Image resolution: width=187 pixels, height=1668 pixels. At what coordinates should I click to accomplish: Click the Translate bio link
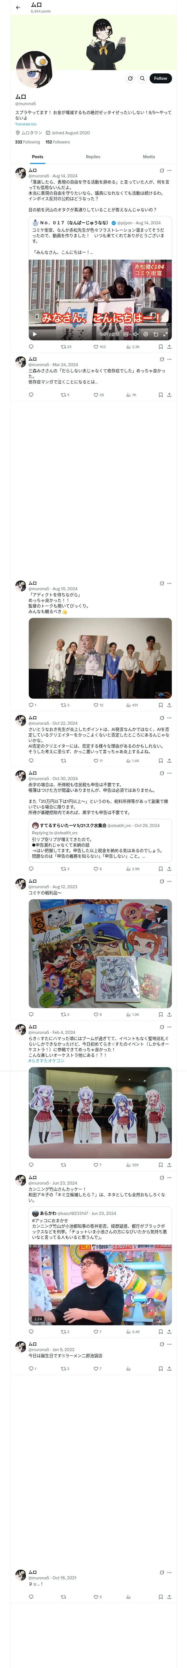point(26,124)
